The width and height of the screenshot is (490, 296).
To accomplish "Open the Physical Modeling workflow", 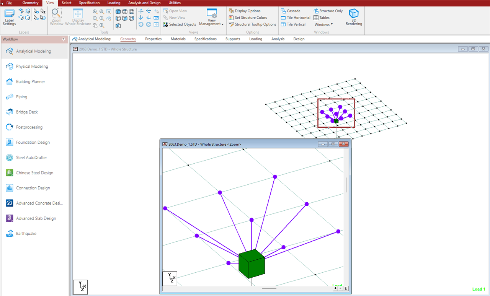I will pos(34,67).
